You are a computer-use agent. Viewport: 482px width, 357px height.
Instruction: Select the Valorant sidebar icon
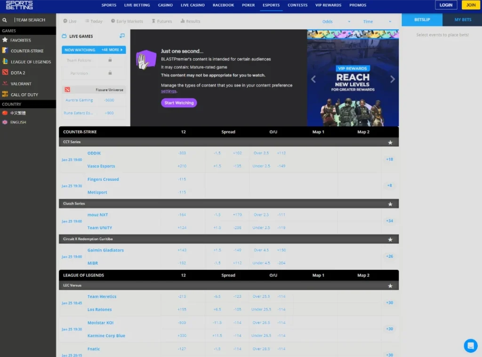pos(5,83)
